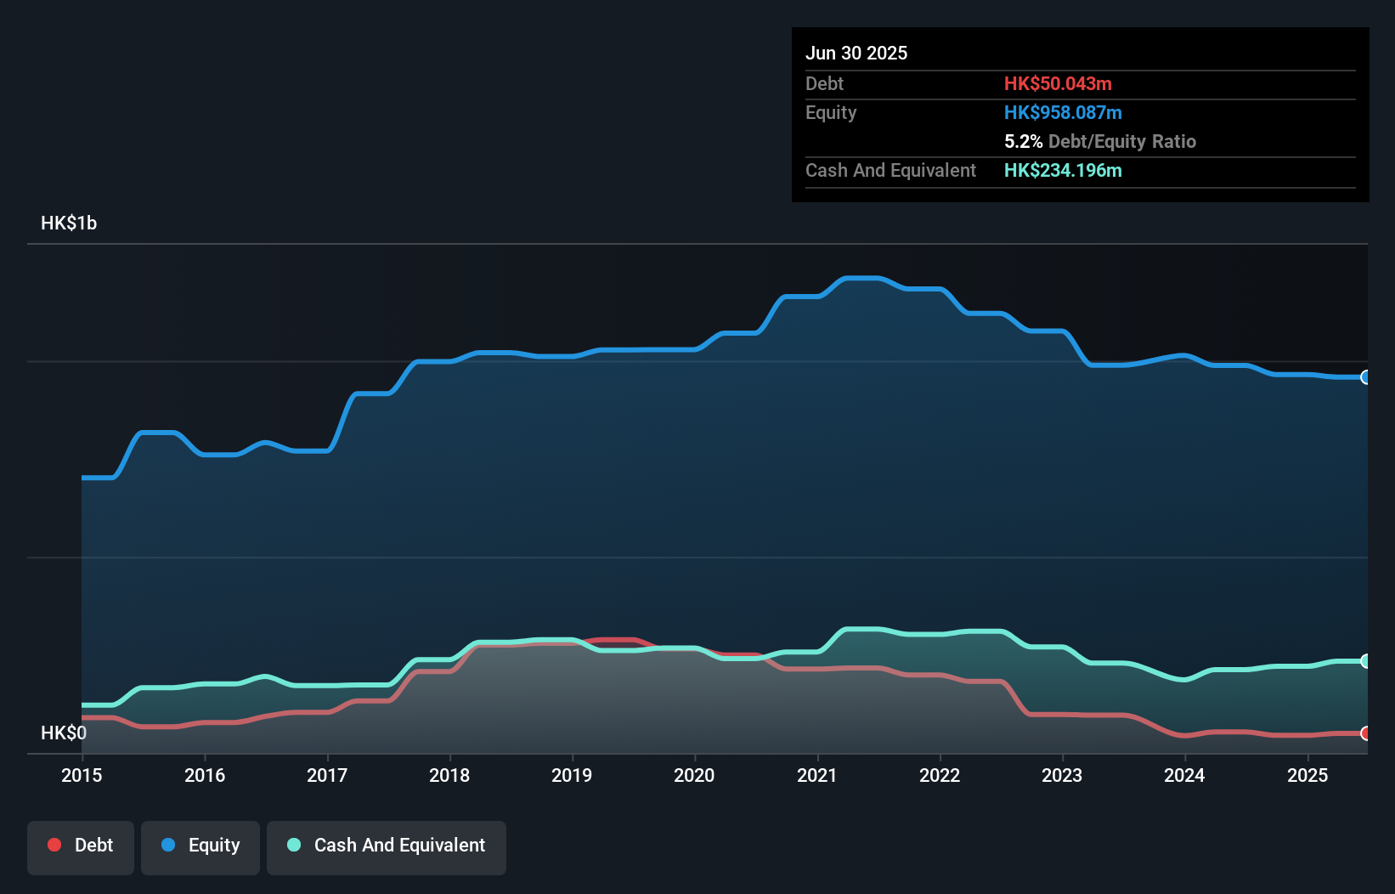
Task: Click the teal Cash And Equivalent legend dot
Action: pos(294,845)
